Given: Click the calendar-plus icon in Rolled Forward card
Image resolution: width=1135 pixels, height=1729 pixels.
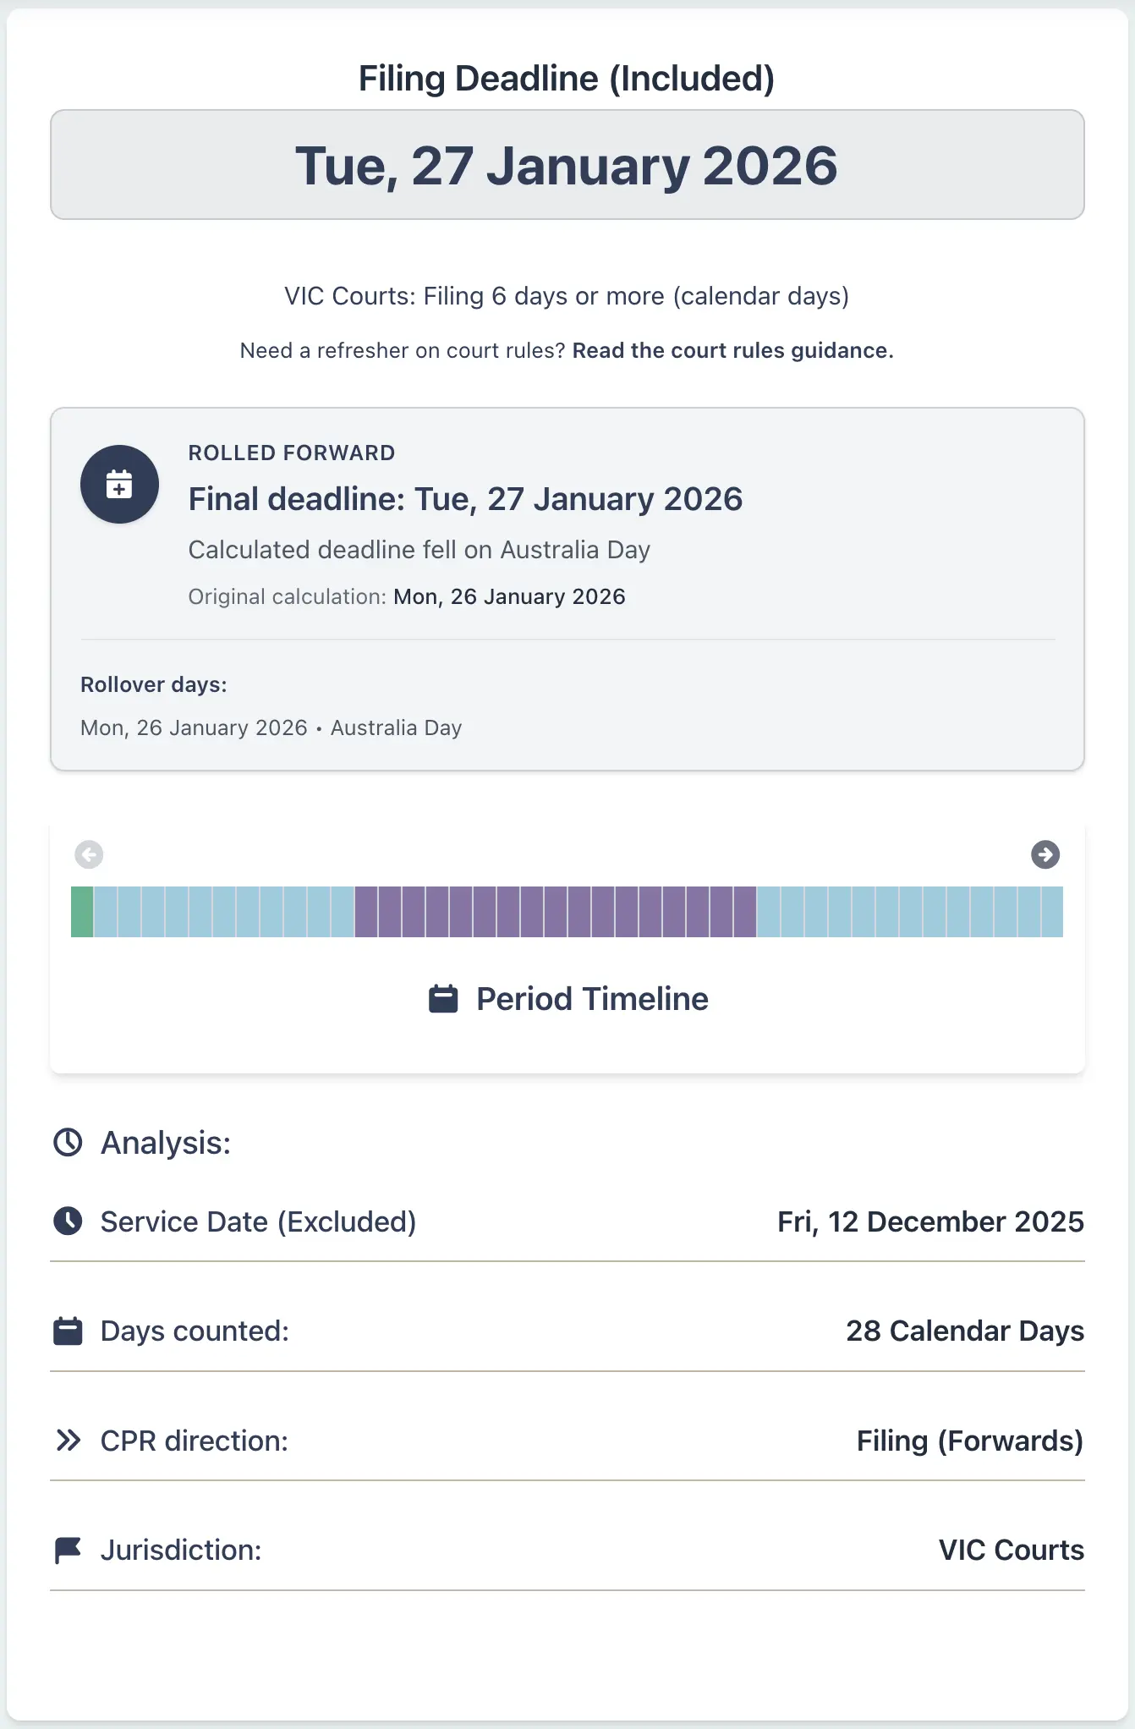Looking at the screenshot, I should point(119,485).
